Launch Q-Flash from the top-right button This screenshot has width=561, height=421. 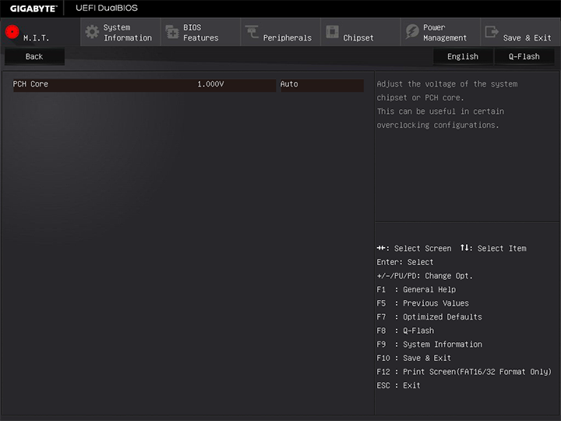click(524, 56)
